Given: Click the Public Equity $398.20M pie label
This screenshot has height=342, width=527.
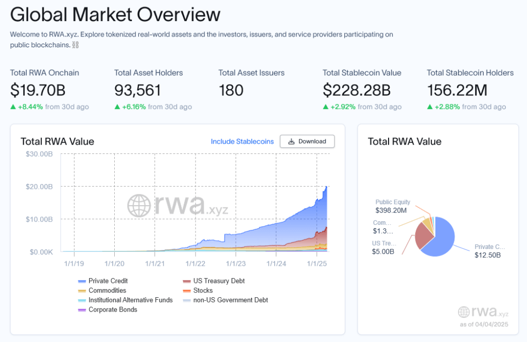Looking at the screenshot, I should (x=393, y=207).
